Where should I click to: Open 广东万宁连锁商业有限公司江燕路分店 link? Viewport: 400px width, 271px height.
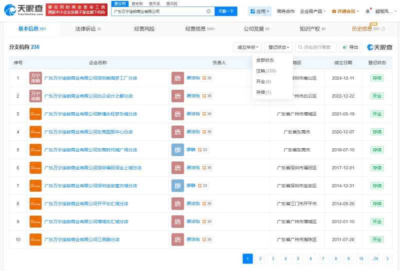coord(82,240)
